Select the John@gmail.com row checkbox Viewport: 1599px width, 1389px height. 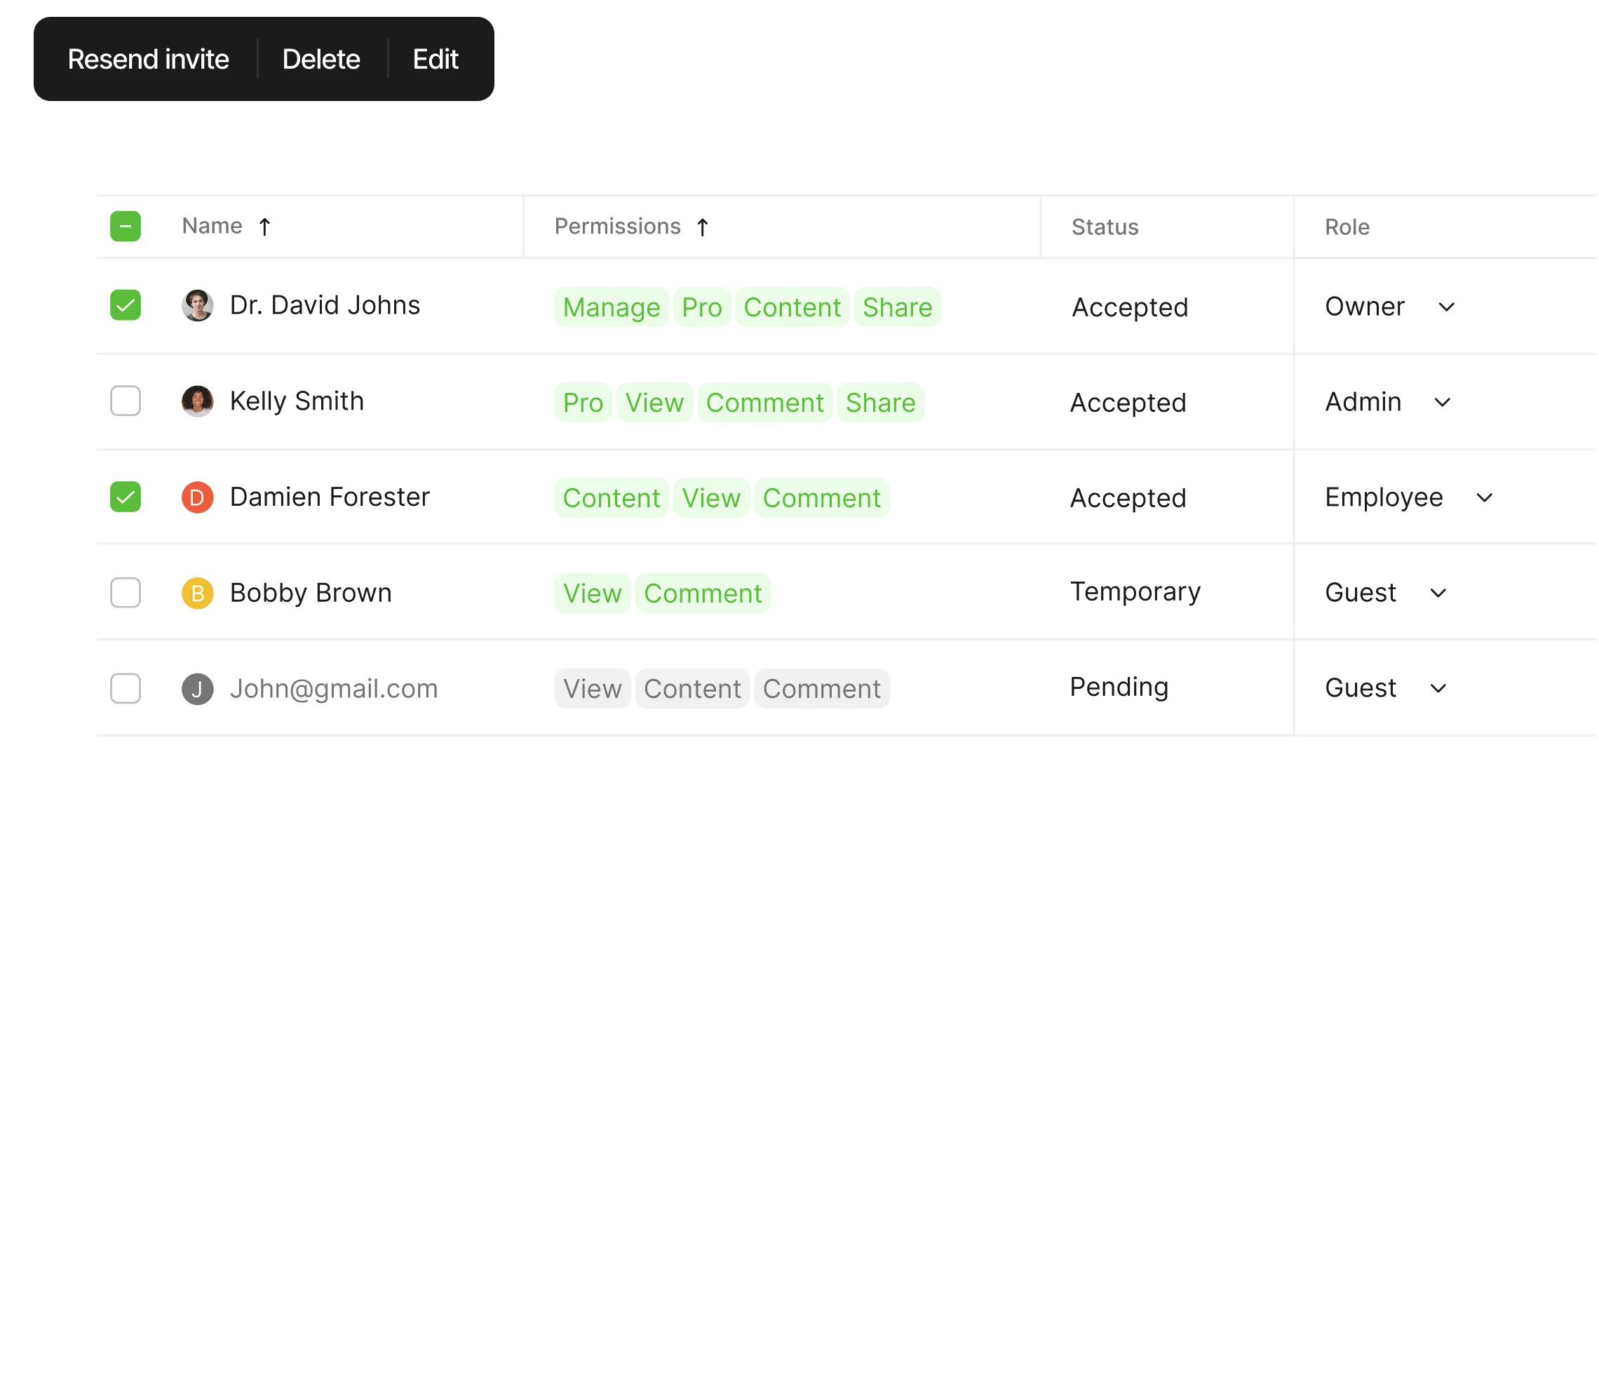(x=126, y=688)
